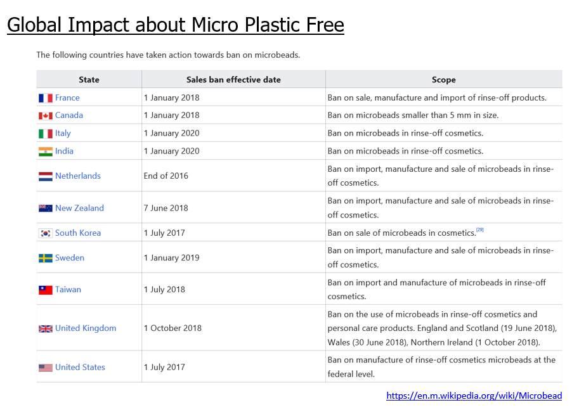Click the Sales ban effective date header

click(x=233, y=80)
